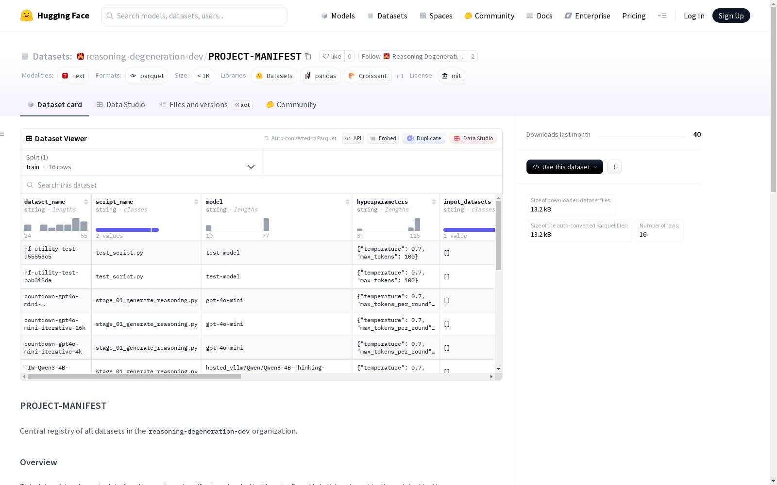
Task: Follow the Reasoning Degeneration organization
Action: [x=413, y=56]
